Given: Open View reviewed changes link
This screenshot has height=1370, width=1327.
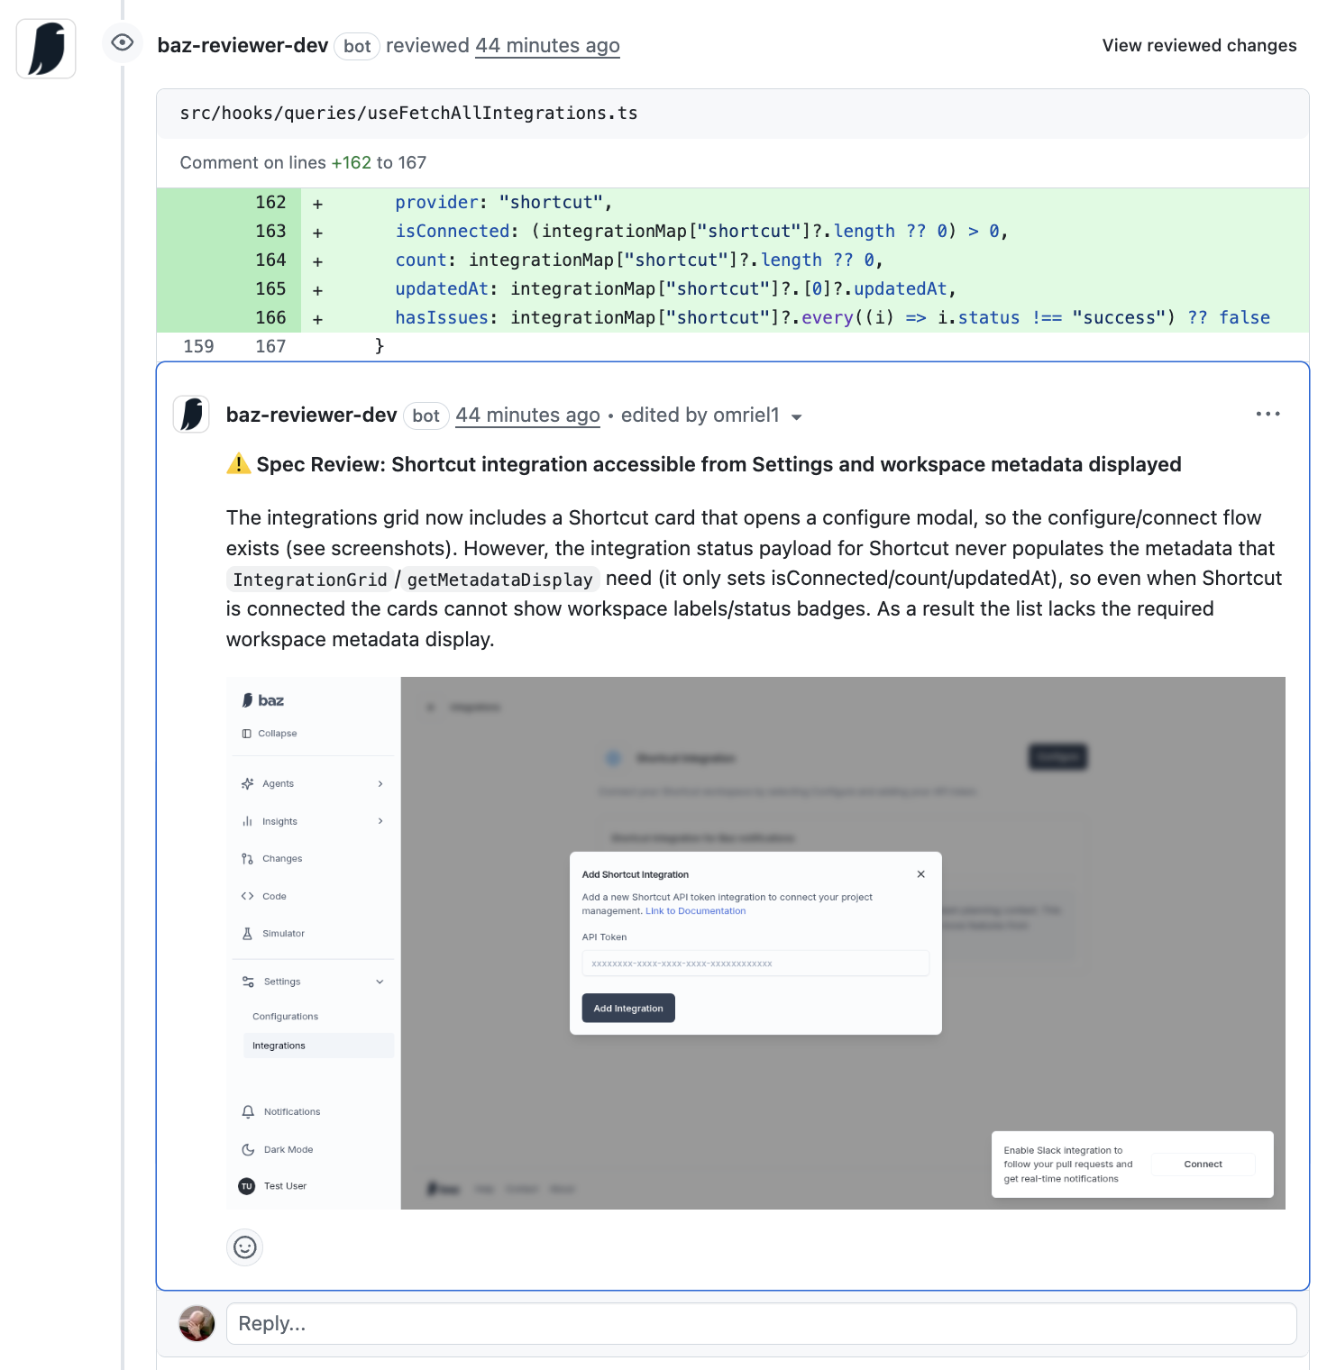Looking at the screenshot, I should tap(1199, 45).
